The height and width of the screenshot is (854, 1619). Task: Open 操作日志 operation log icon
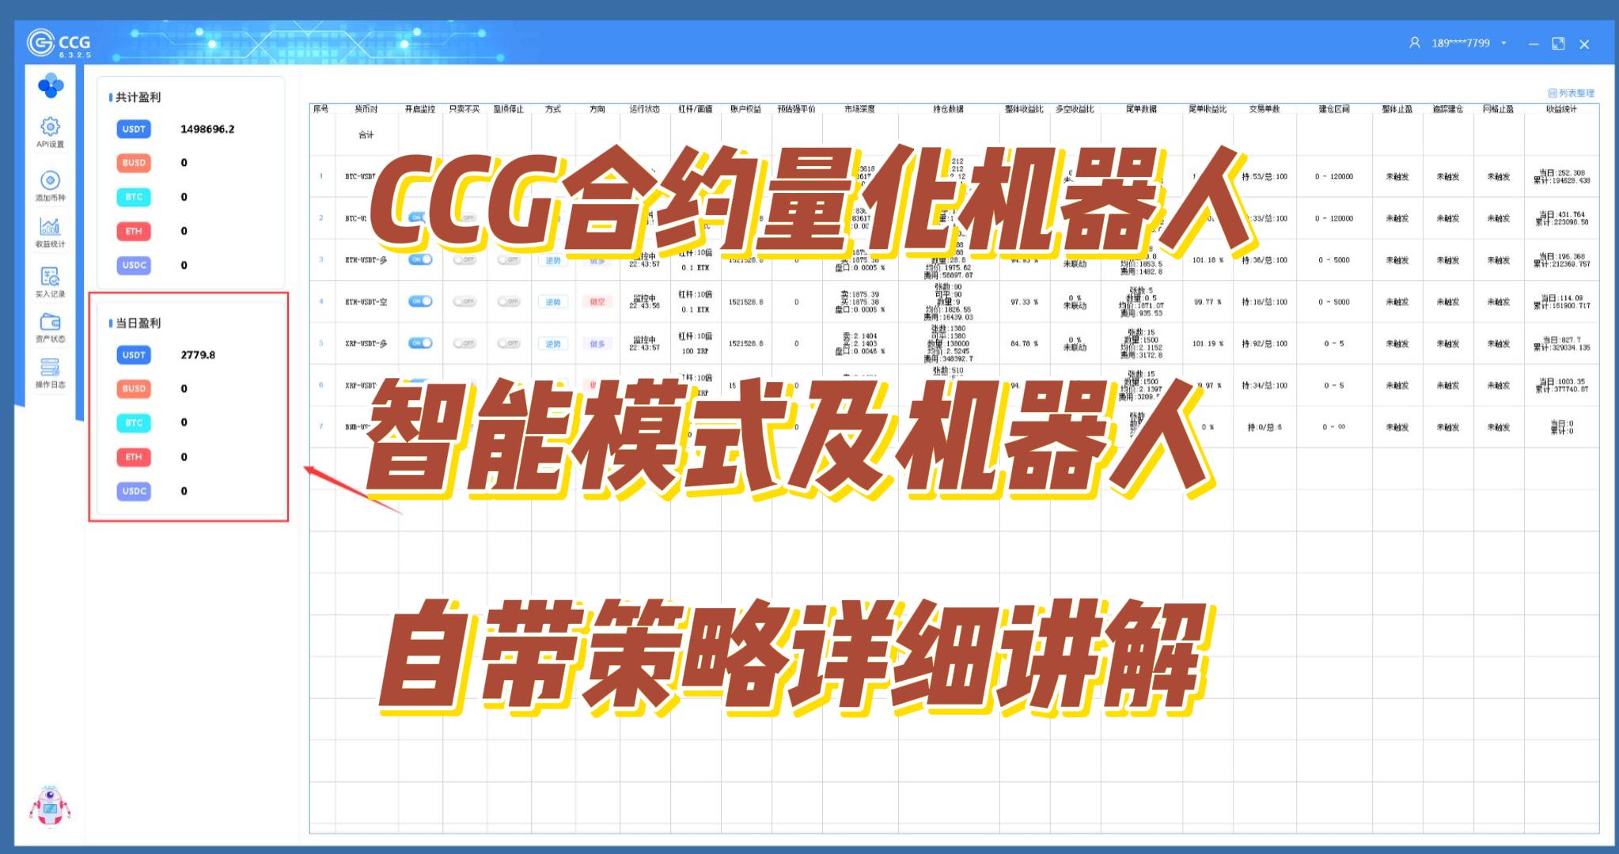coord(50,373)
